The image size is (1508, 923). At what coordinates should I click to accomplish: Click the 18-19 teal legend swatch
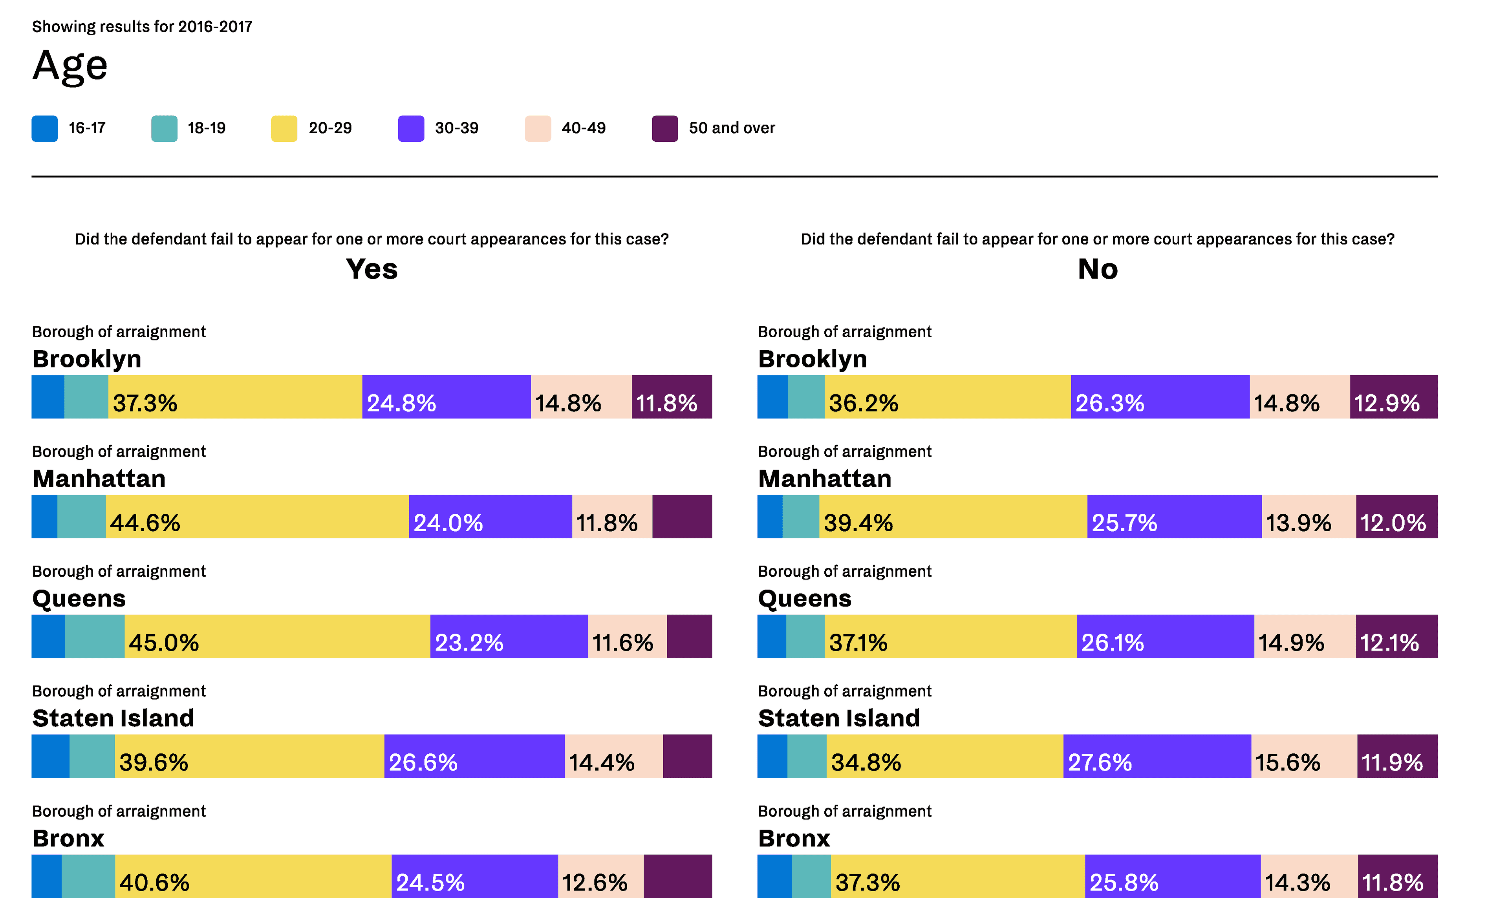[x=164, y=128]
